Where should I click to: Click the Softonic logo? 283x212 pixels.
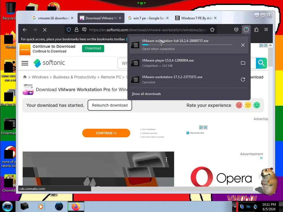[x=49, y=63]
